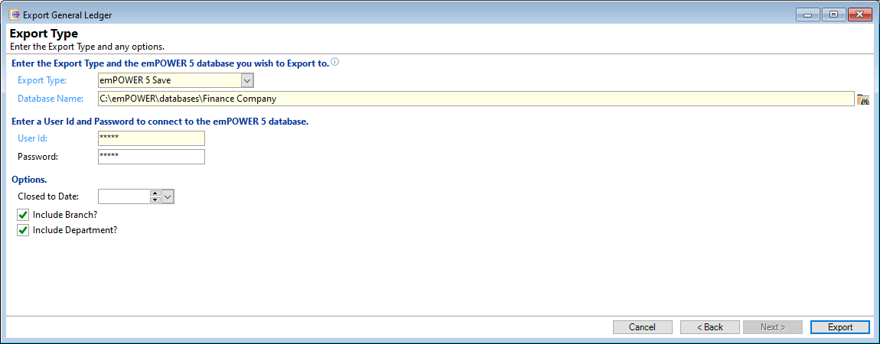Toggle the Include Branch checkbox
This screenshot has height=344, width=880.
click(x=22, y=215)
